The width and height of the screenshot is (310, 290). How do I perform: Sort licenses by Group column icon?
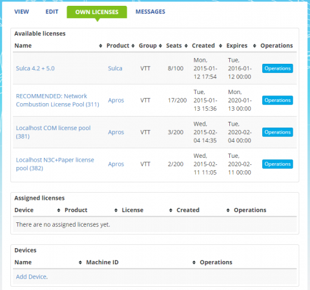(160, 46)
